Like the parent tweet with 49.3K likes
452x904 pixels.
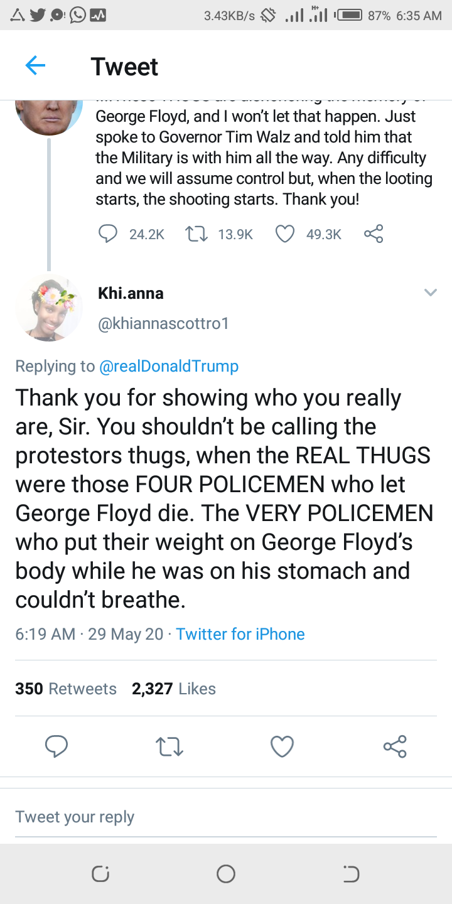coord(285,234)
